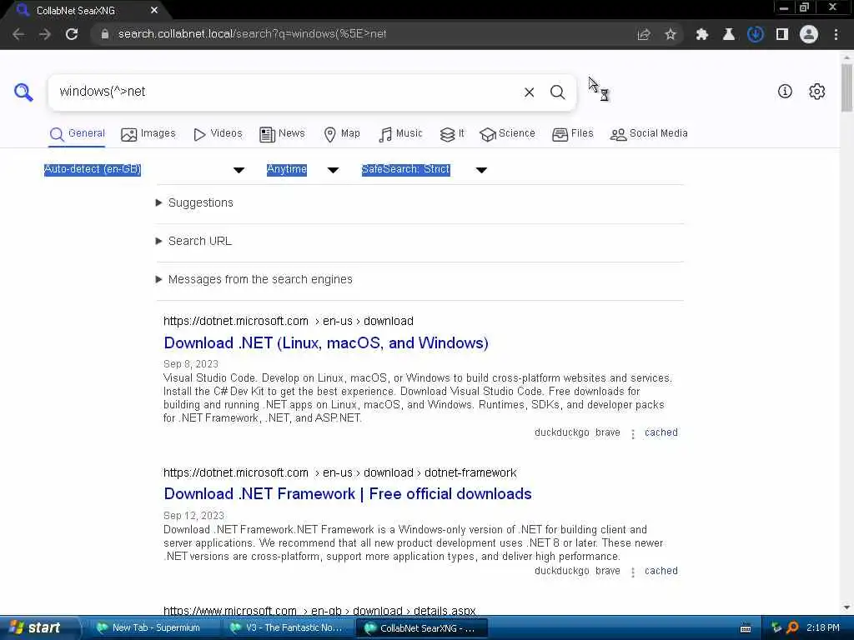Screen dimensions: 854x640
Task: Go back in browser
Action: click(18, 34)
